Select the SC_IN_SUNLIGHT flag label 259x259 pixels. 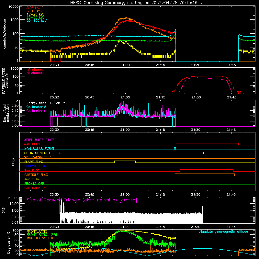coord(37,153)
